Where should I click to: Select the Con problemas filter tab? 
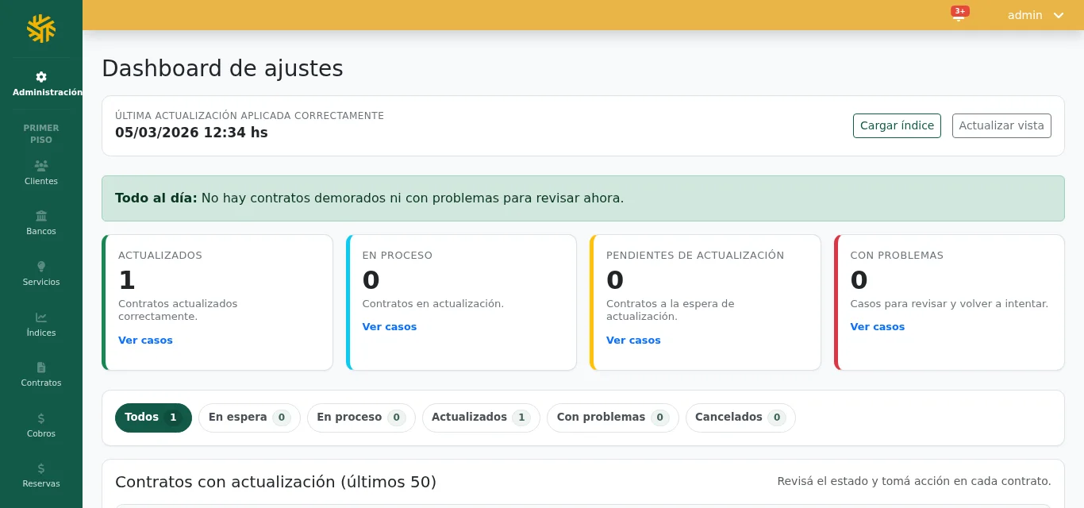click(x=613, y=418)
